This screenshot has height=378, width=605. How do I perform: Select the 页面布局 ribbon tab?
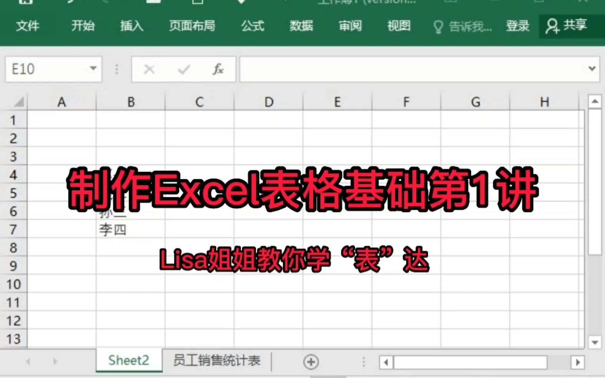click(x=192, y=26)
